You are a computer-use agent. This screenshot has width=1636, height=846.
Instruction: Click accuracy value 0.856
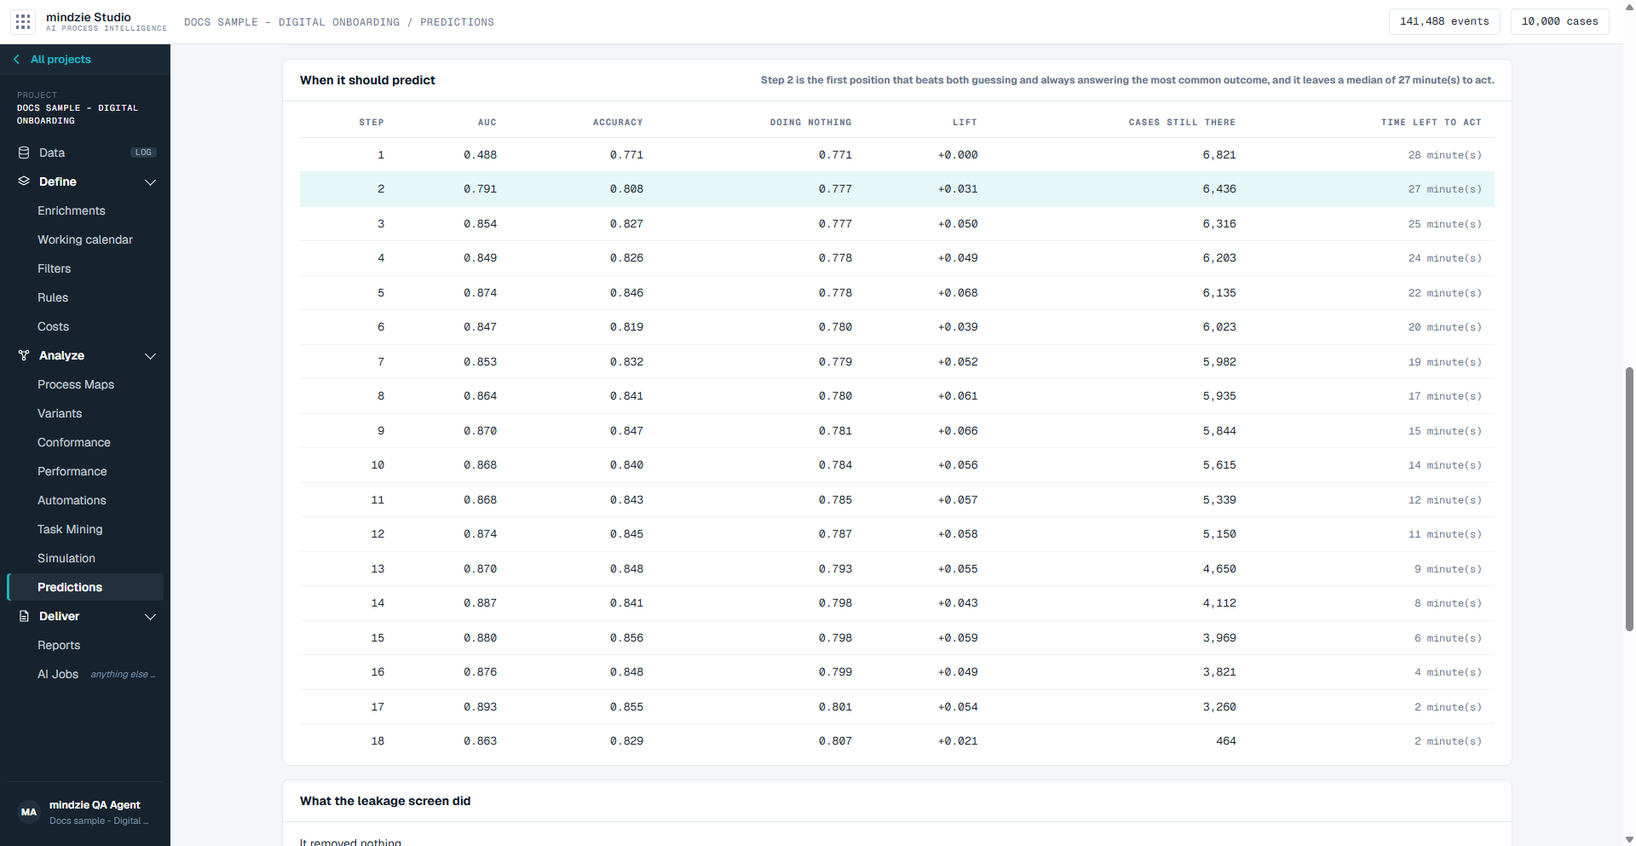point(626,638)
